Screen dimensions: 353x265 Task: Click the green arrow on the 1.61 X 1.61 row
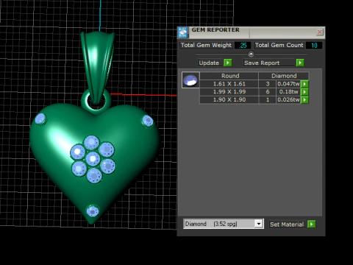[304, 84]
